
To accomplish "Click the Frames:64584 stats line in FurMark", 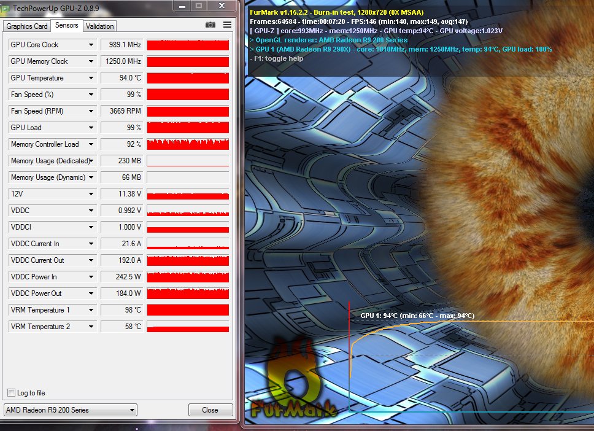I will click(x=359, y=21).
